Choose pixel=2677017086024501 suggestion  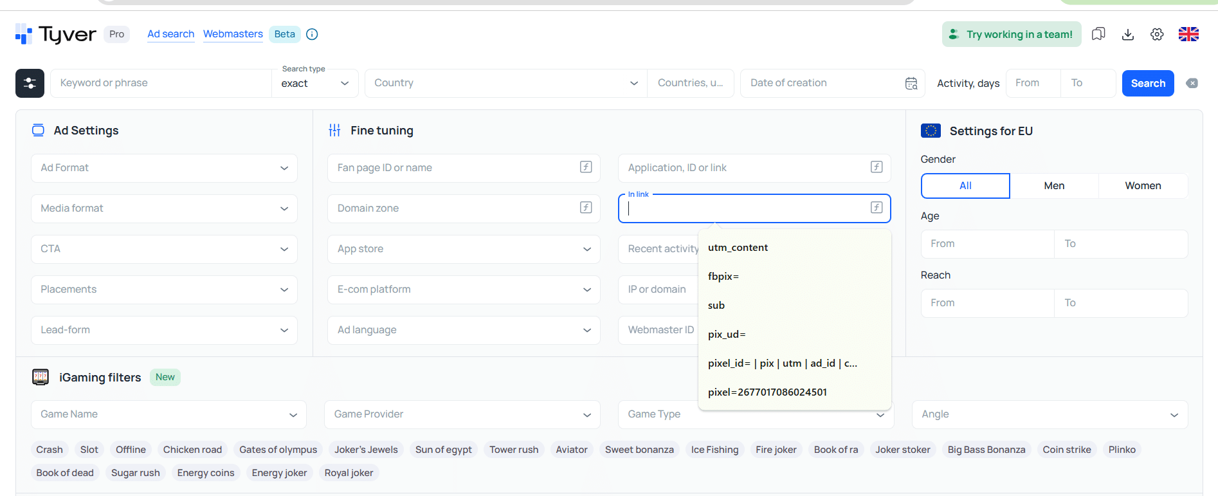[x=795, y=392]
